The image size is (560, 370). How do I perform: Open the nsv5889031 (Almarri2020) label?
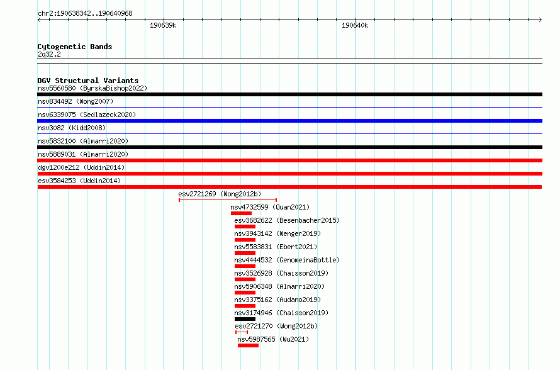pos(83,154)
